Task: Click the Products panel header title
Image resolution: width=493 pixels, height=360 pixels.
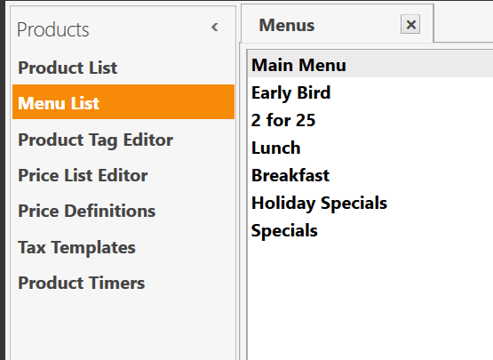Action: [x=52, y=30]
